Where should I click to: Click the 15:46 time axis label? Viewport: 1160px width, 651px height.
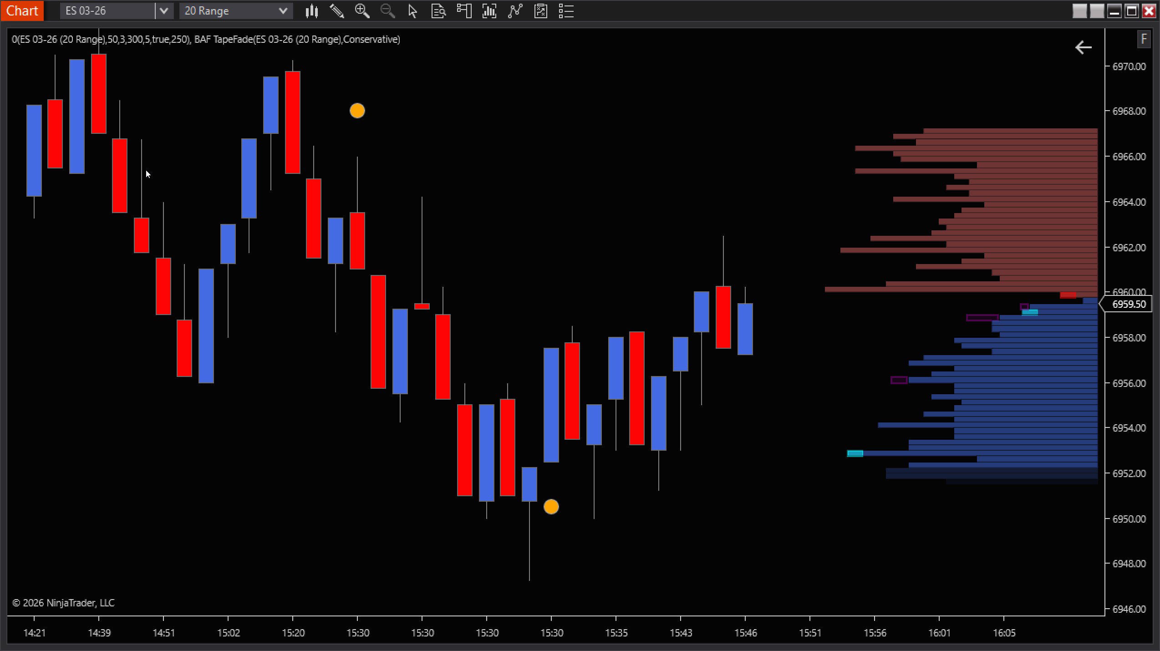coord(746,633)
